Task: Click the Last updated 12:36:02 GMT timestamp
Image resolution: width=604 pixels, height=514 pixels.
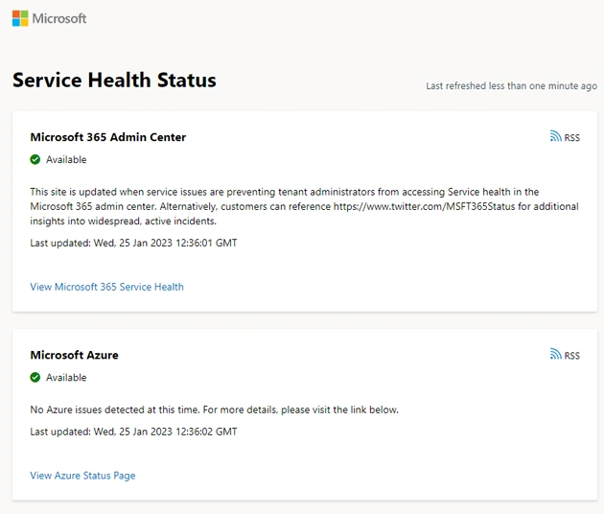Action: pos(133,432)
